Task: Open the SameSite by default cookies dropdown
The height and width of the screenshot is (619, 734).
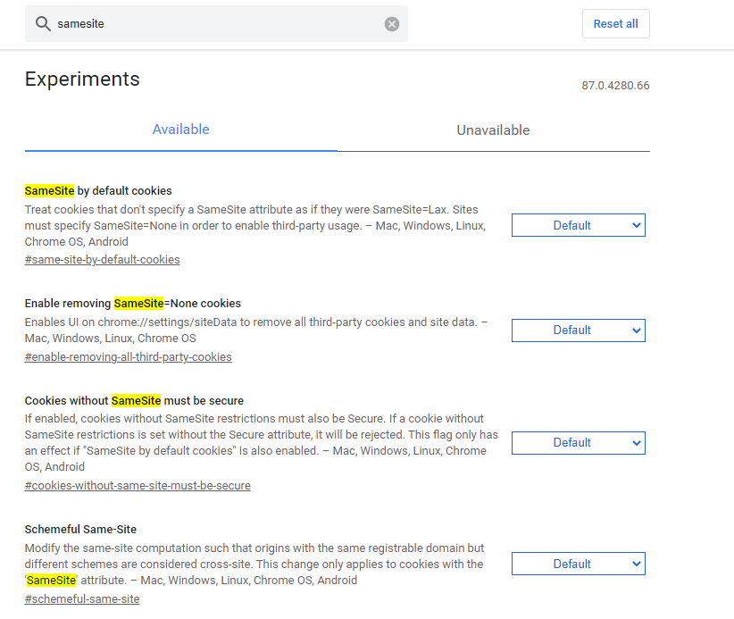Action: tap(578, 225)
